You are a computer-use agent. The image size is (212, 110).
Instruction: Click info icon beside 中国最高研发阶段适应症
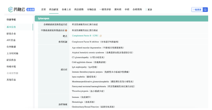[66, 30]
